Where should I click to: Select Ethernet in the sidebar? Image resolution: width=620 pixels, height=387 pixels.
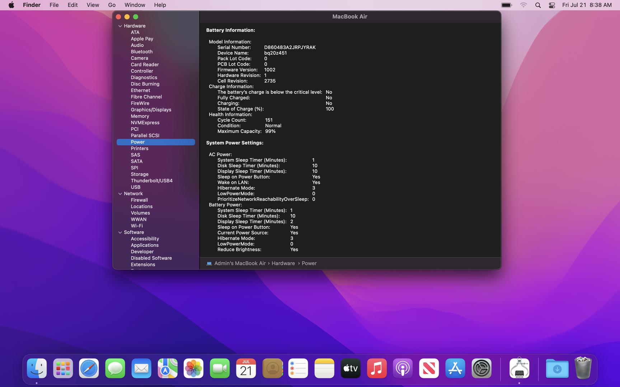click(x=140, y=90)
